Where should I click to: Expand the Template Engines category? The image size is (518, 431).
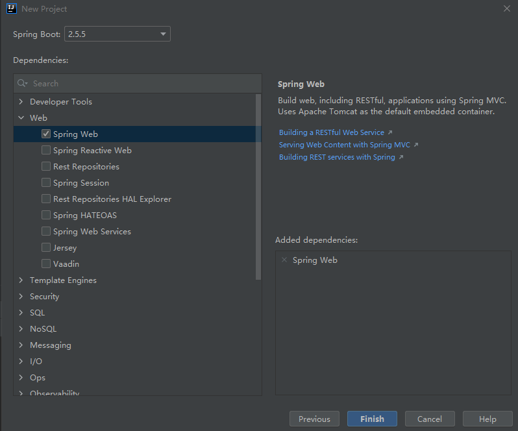tap(21, 280)
